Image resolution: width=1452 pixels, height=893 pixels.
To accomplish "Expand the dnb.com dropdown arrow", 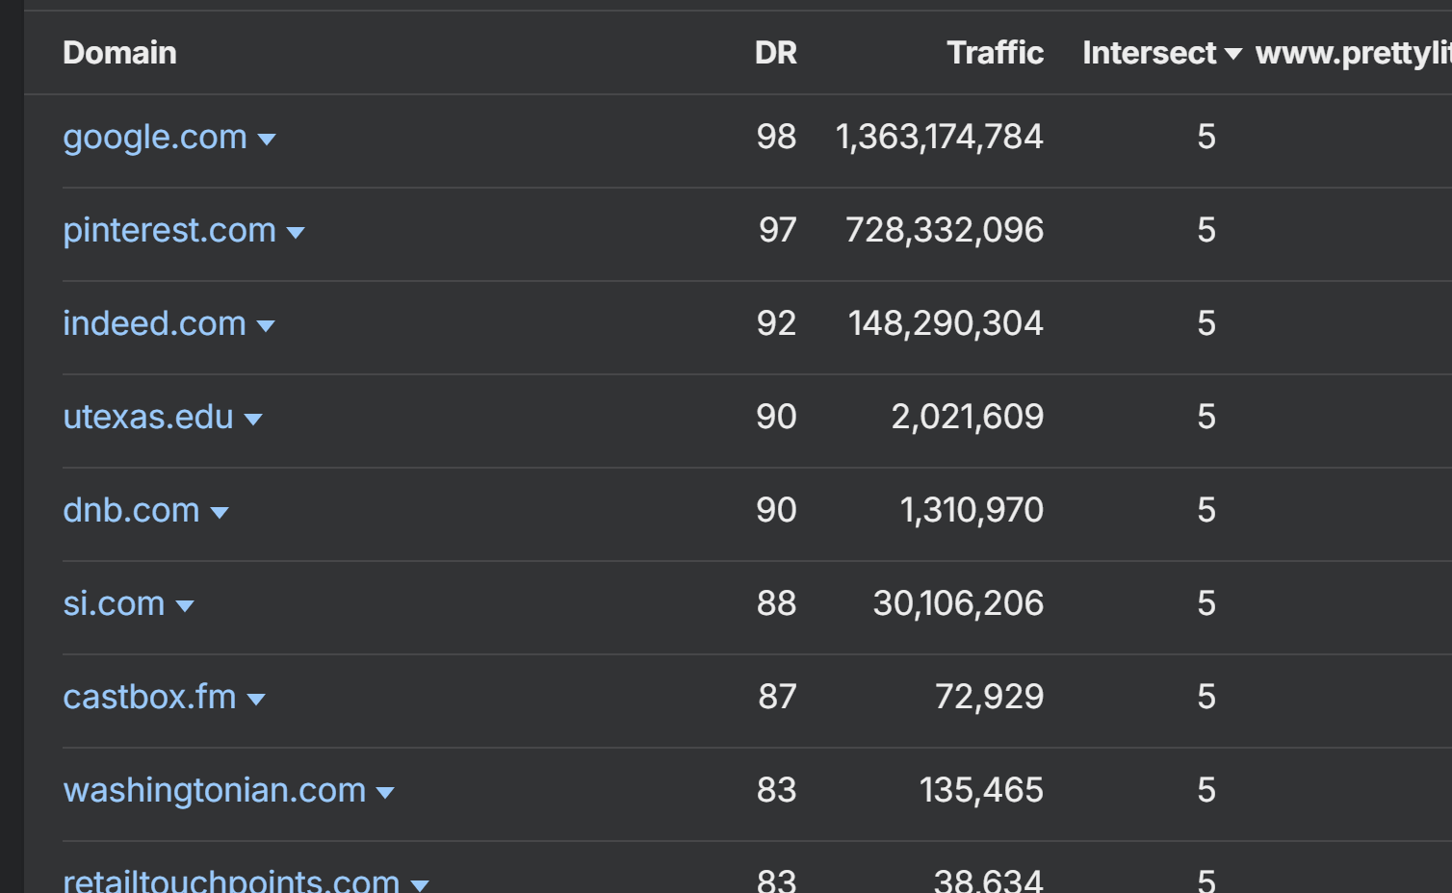I will click(220, 514).
